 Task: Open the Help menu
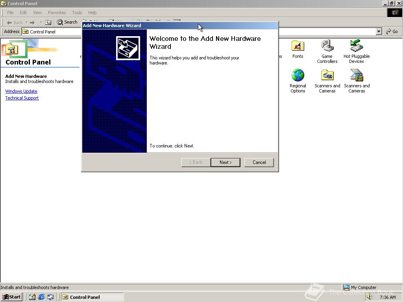click(x=92, y=13)
